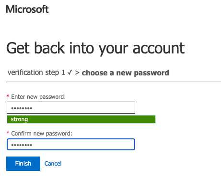Image resolution: width=221 pixels, height=178 pixels.
Task: Click the verification step checkmark icon
Action: point(70,73)
